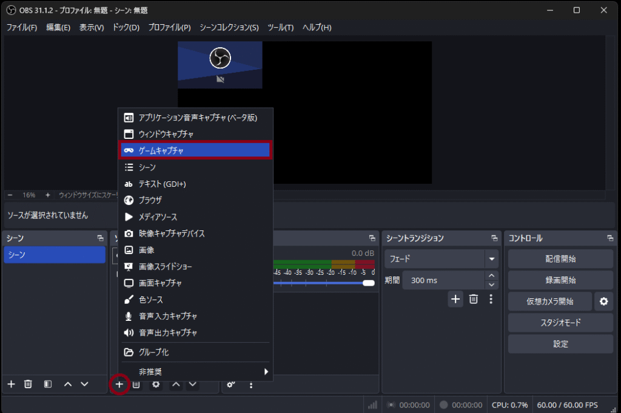This screenshot has width=621, height=413.
Task: Move source down in the sources toolbar
Action: point(192,384)
